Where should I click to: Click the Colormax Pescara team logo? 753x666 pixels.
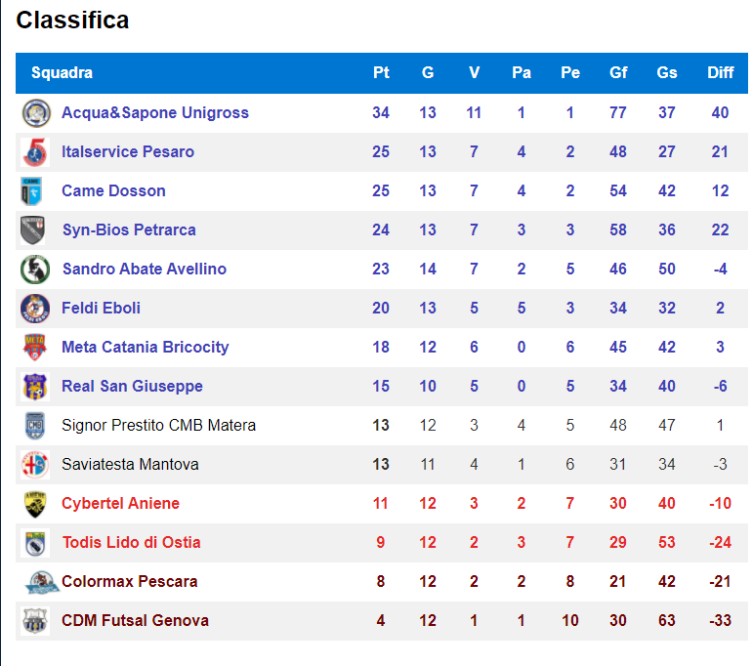(41, 582)
